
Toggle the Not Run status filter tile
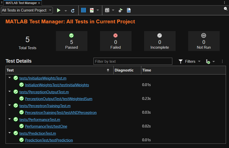coord(204,41)
